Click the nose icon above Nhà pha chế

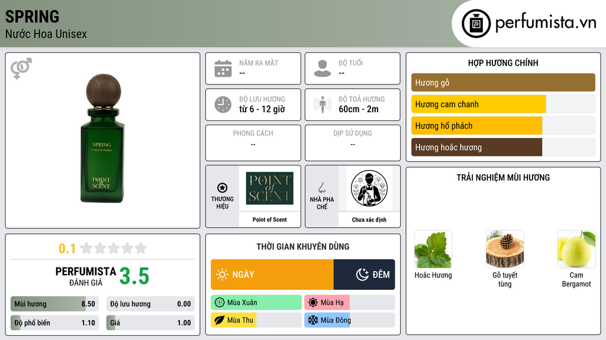[321, 188]
